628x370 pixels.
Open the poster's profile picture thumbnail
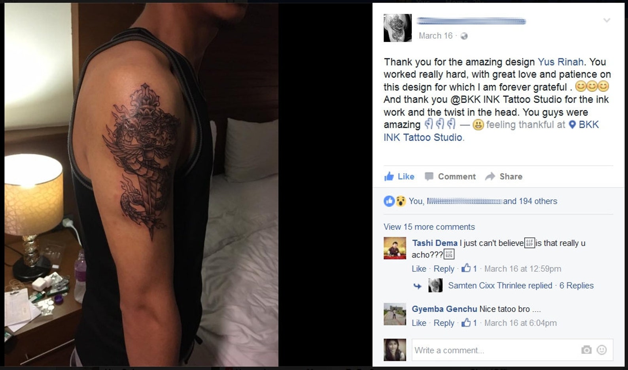tap(397, 28)
